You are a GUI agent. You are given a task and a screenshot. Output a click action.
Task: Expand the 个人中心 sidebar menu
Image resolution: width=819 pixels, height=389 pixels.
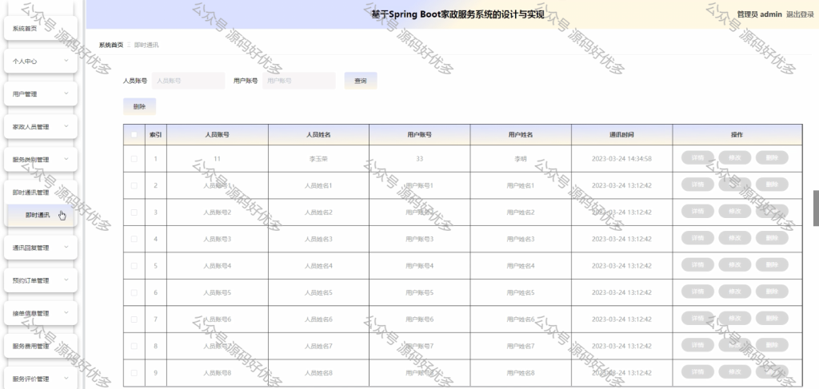tap(41, 61)
